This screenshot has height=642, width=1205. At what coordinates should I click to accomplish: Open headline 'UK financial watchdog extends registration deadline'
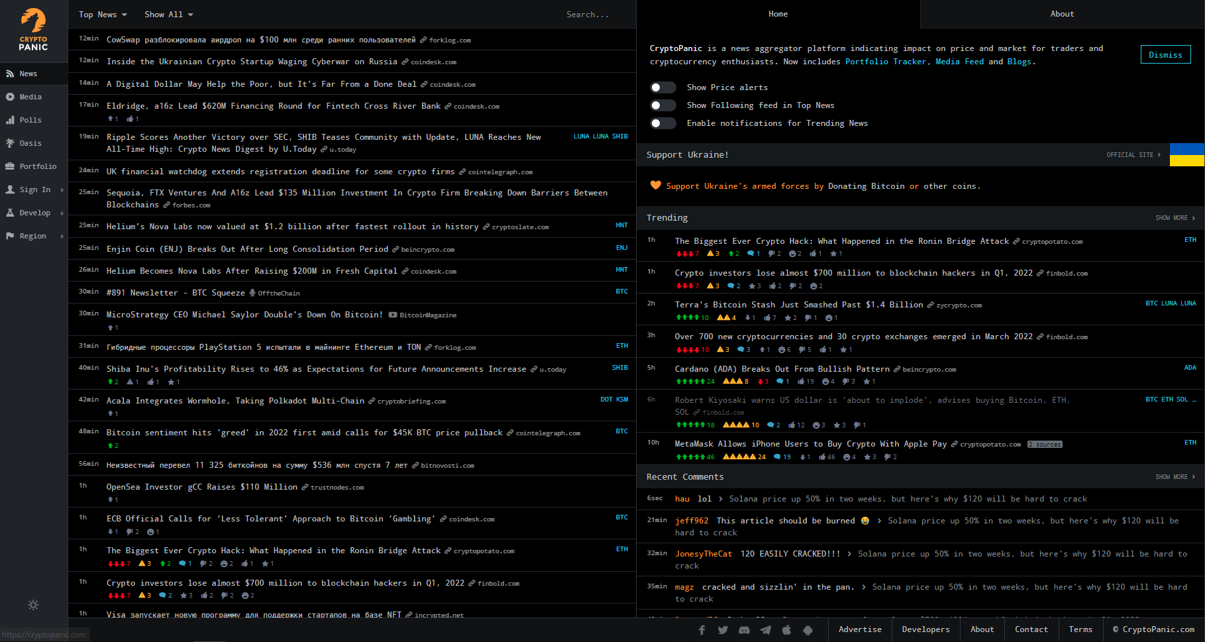[x=280, y=172]
